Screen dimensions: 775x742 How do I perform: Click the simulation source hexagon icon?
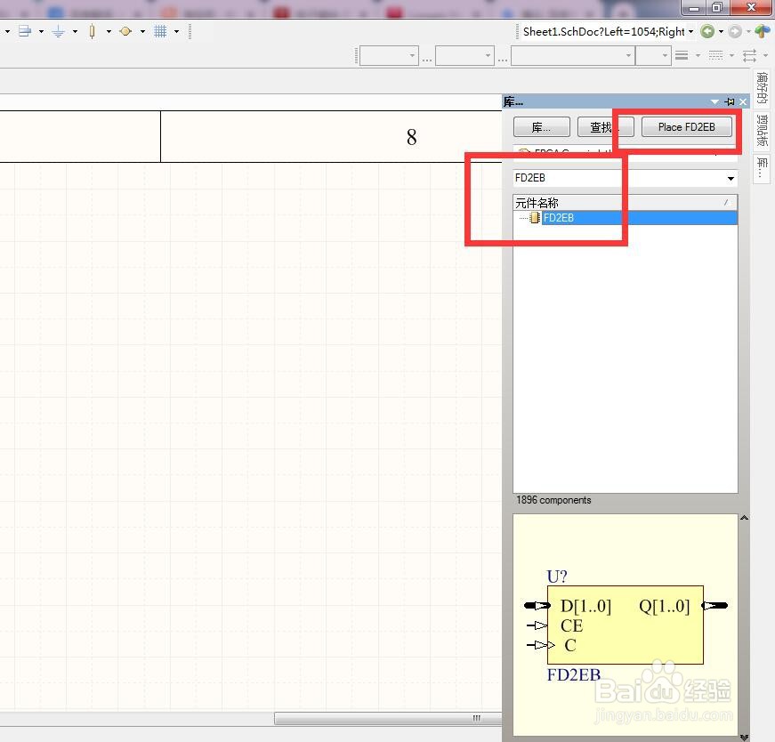125,32
